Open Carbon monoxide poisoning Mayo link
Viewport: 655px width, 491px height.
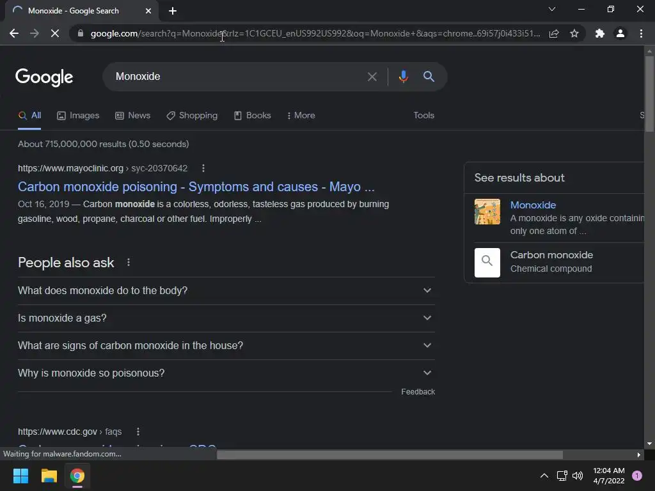pyautogui.click(x=196, y=187)
